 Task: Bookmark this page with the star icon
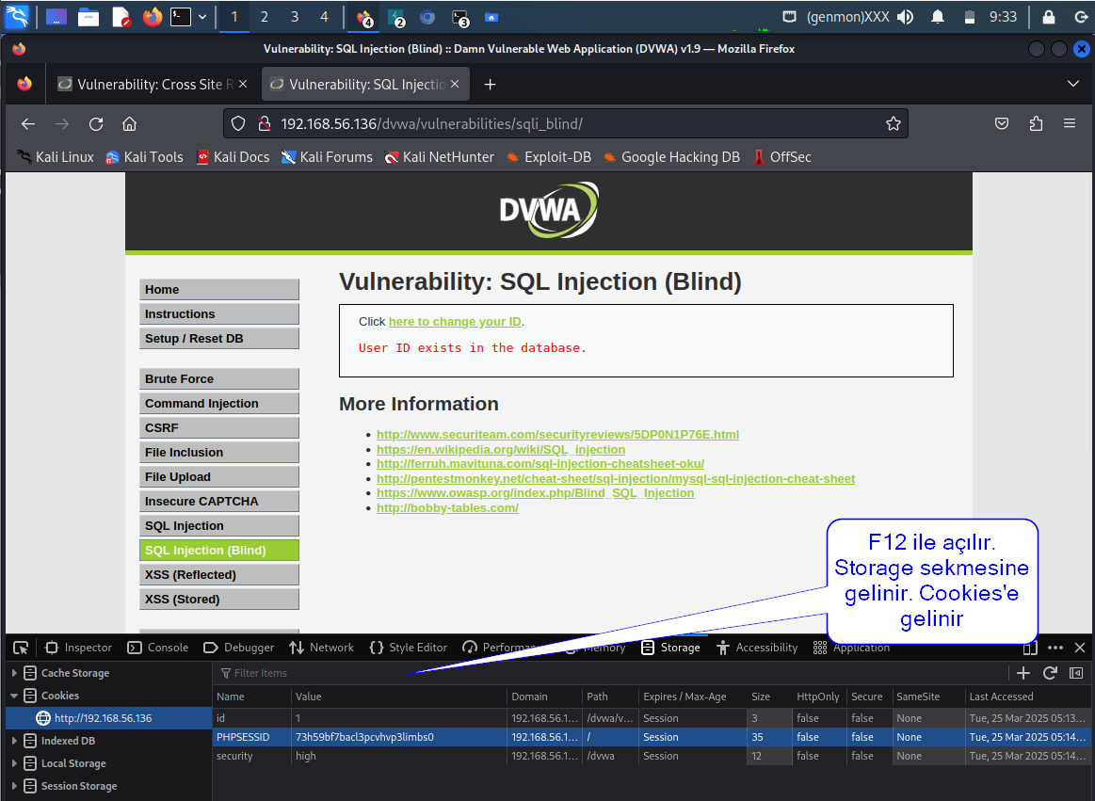pos(893,123)
